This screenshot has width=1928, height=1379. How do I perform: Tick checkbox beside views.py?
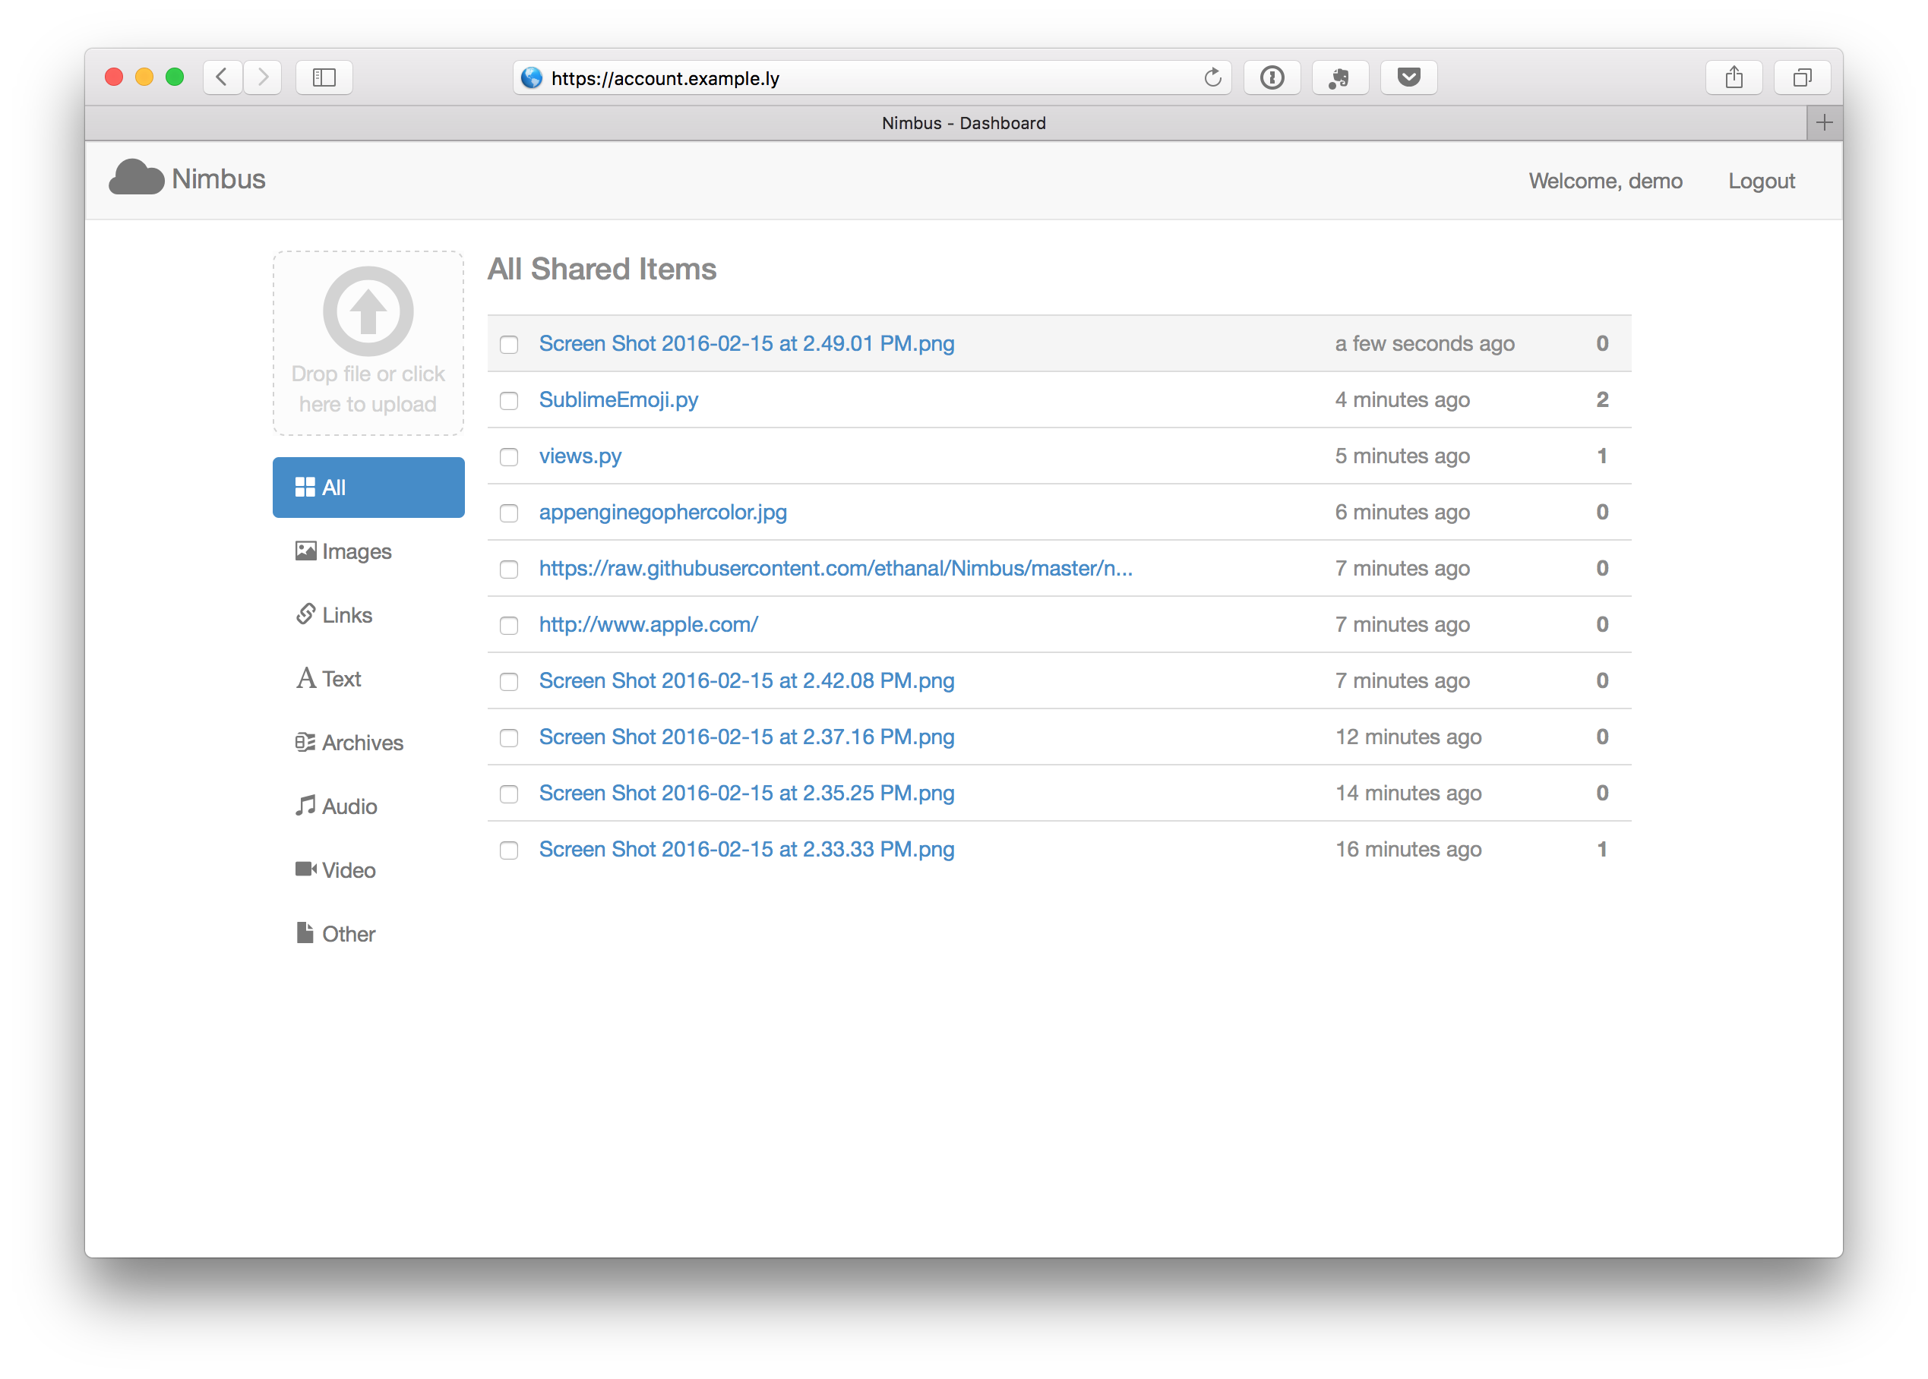[509, 457]
